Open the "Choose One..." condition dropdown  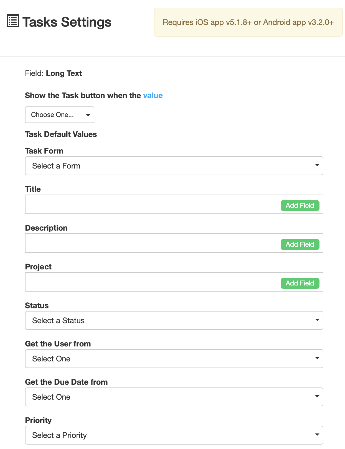coord(59,115)
